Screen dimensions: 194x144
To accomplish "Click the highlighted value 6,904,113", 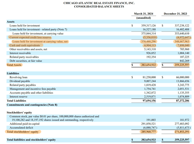I will tap(150, 45).
